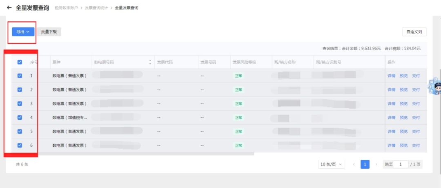Go to previous page arrow

(x=354, y=164)
